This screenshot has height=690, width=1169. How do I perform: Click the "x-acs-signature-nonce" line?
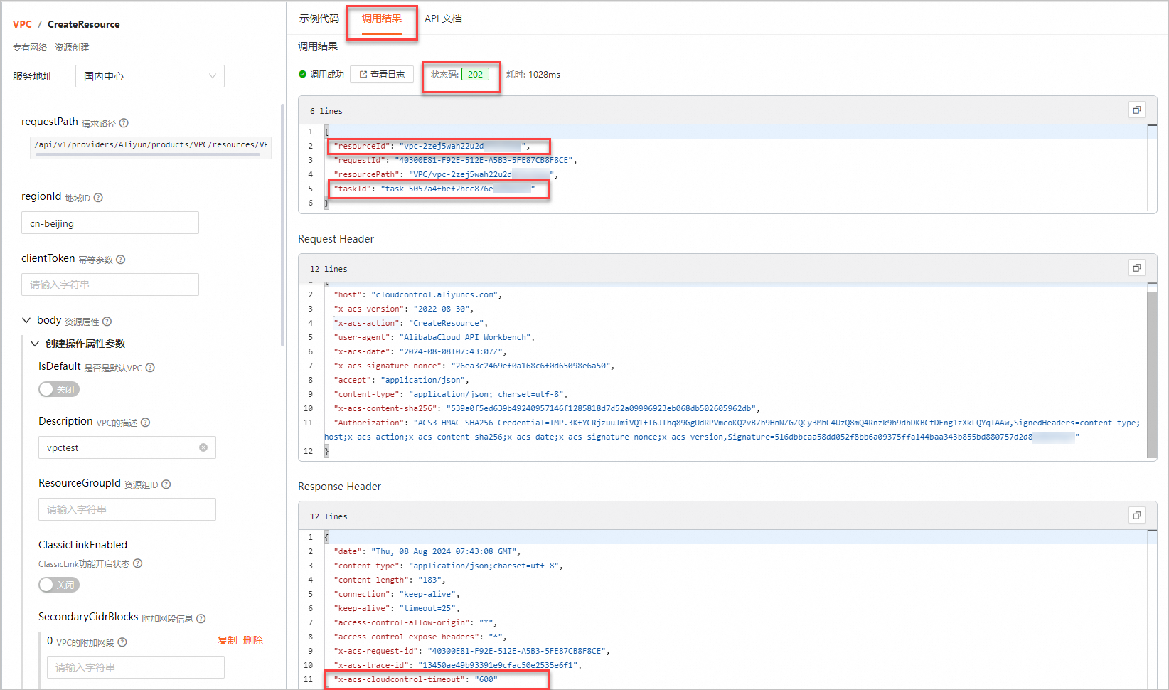474,366
